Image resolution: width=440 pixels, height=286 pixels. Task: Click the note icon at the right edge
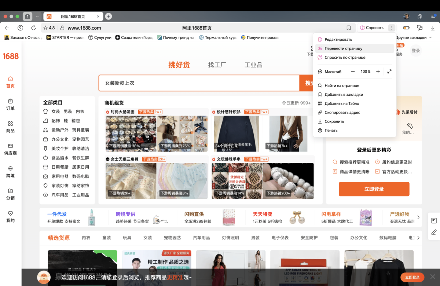(x=434, y=220)
